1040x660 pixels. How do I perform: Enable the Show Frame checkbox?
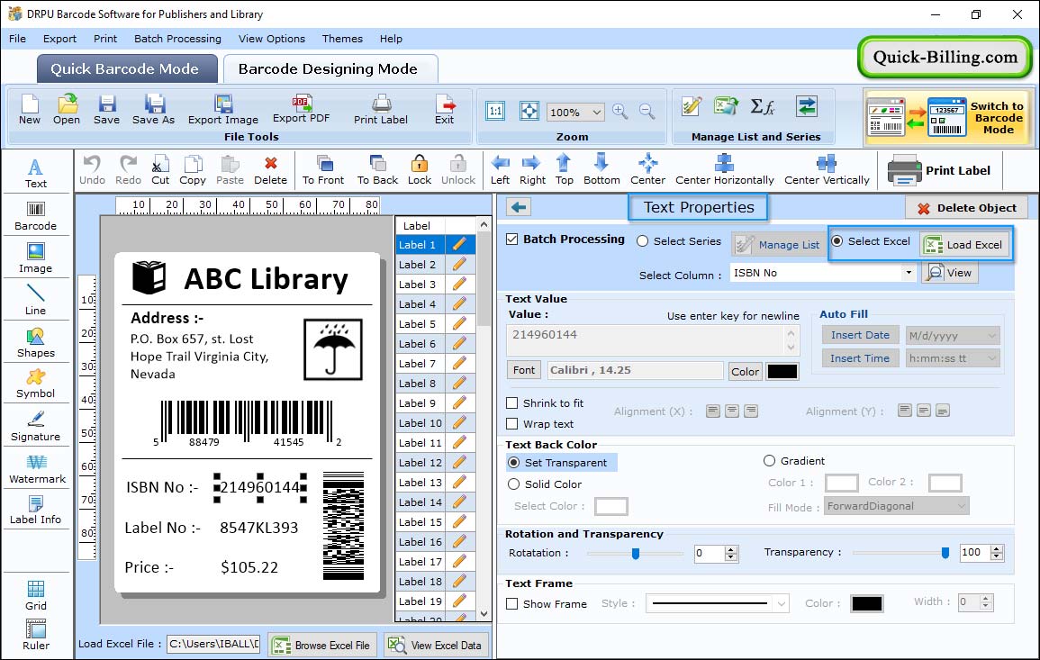click(x=512, y=604)
